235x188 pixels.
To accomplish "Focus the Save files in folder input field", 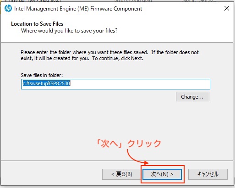I will click(115, 84).
